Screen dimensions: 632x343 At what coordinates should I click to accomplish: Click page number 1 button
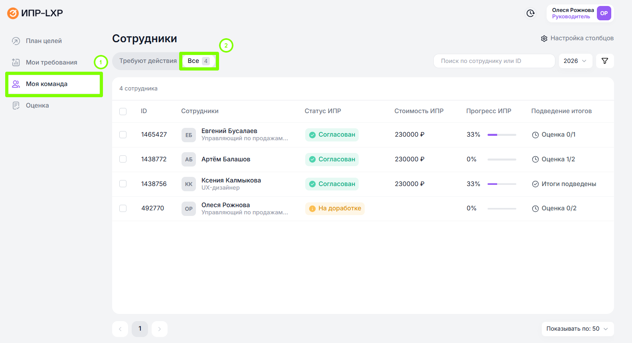[x=140, y=329]
